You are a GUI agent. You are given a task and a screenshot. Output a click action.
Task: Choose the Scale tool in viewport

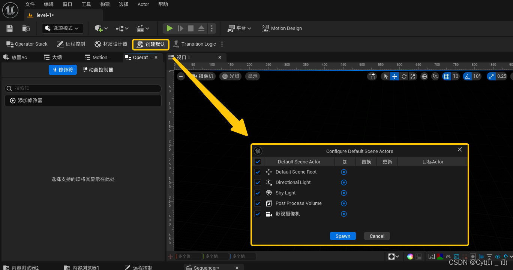pyautogui.click(x=413, y=76)
